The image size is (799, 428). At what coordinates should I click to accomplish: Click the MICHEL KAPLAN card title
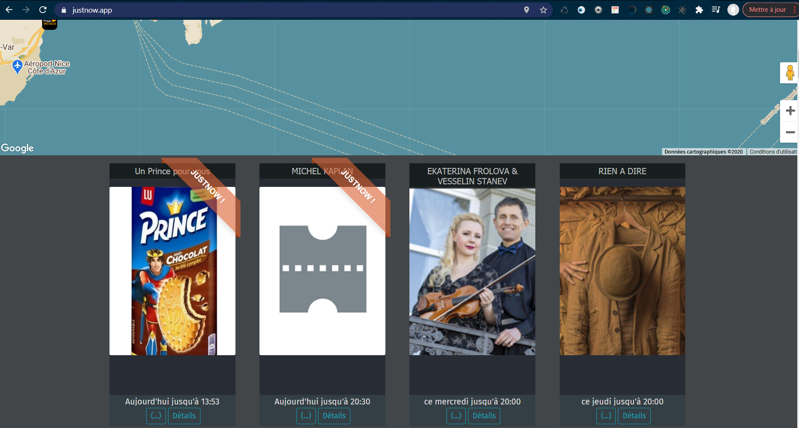(322, 171)
